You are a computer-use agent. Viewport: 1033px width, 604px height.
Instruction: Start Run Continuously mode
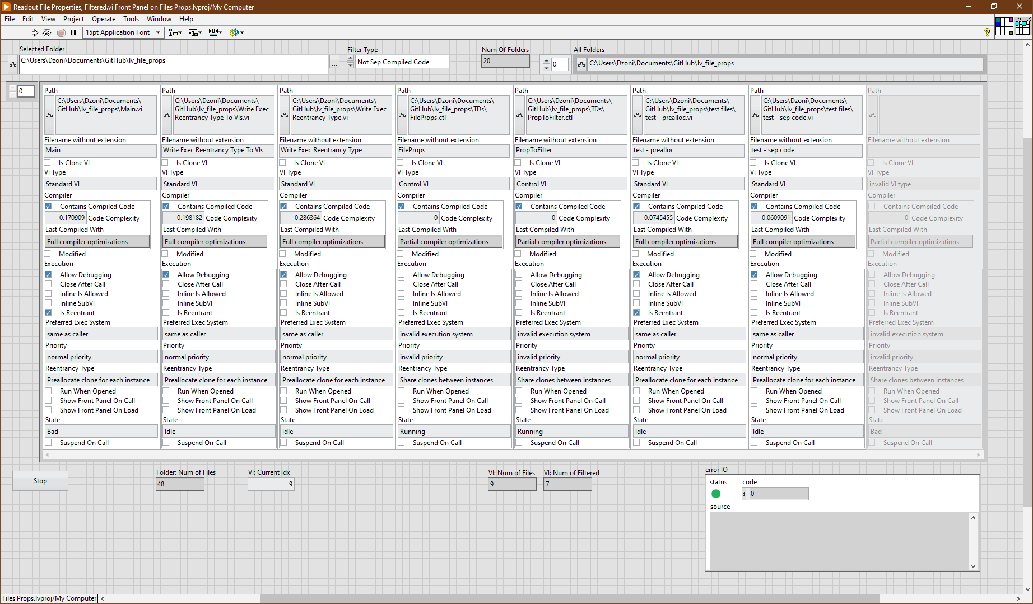point(47,32)
